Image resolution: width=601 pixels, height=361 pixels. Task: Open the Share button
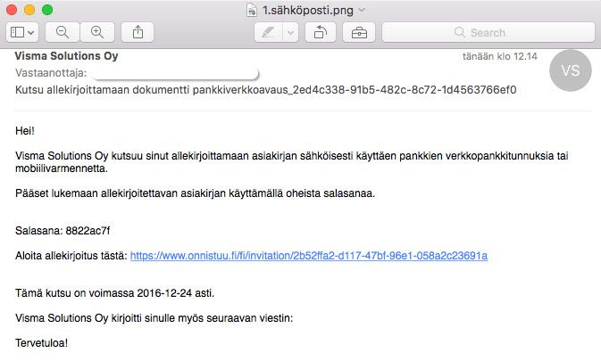pyautogui.click(x=138, y=32)
